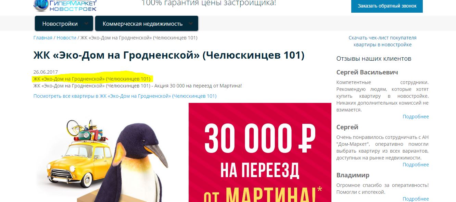Image resolution: width=456 pixels, height=202 pixels.
Task: Open the Новости breadcrumb link
Action: [66, 38]
